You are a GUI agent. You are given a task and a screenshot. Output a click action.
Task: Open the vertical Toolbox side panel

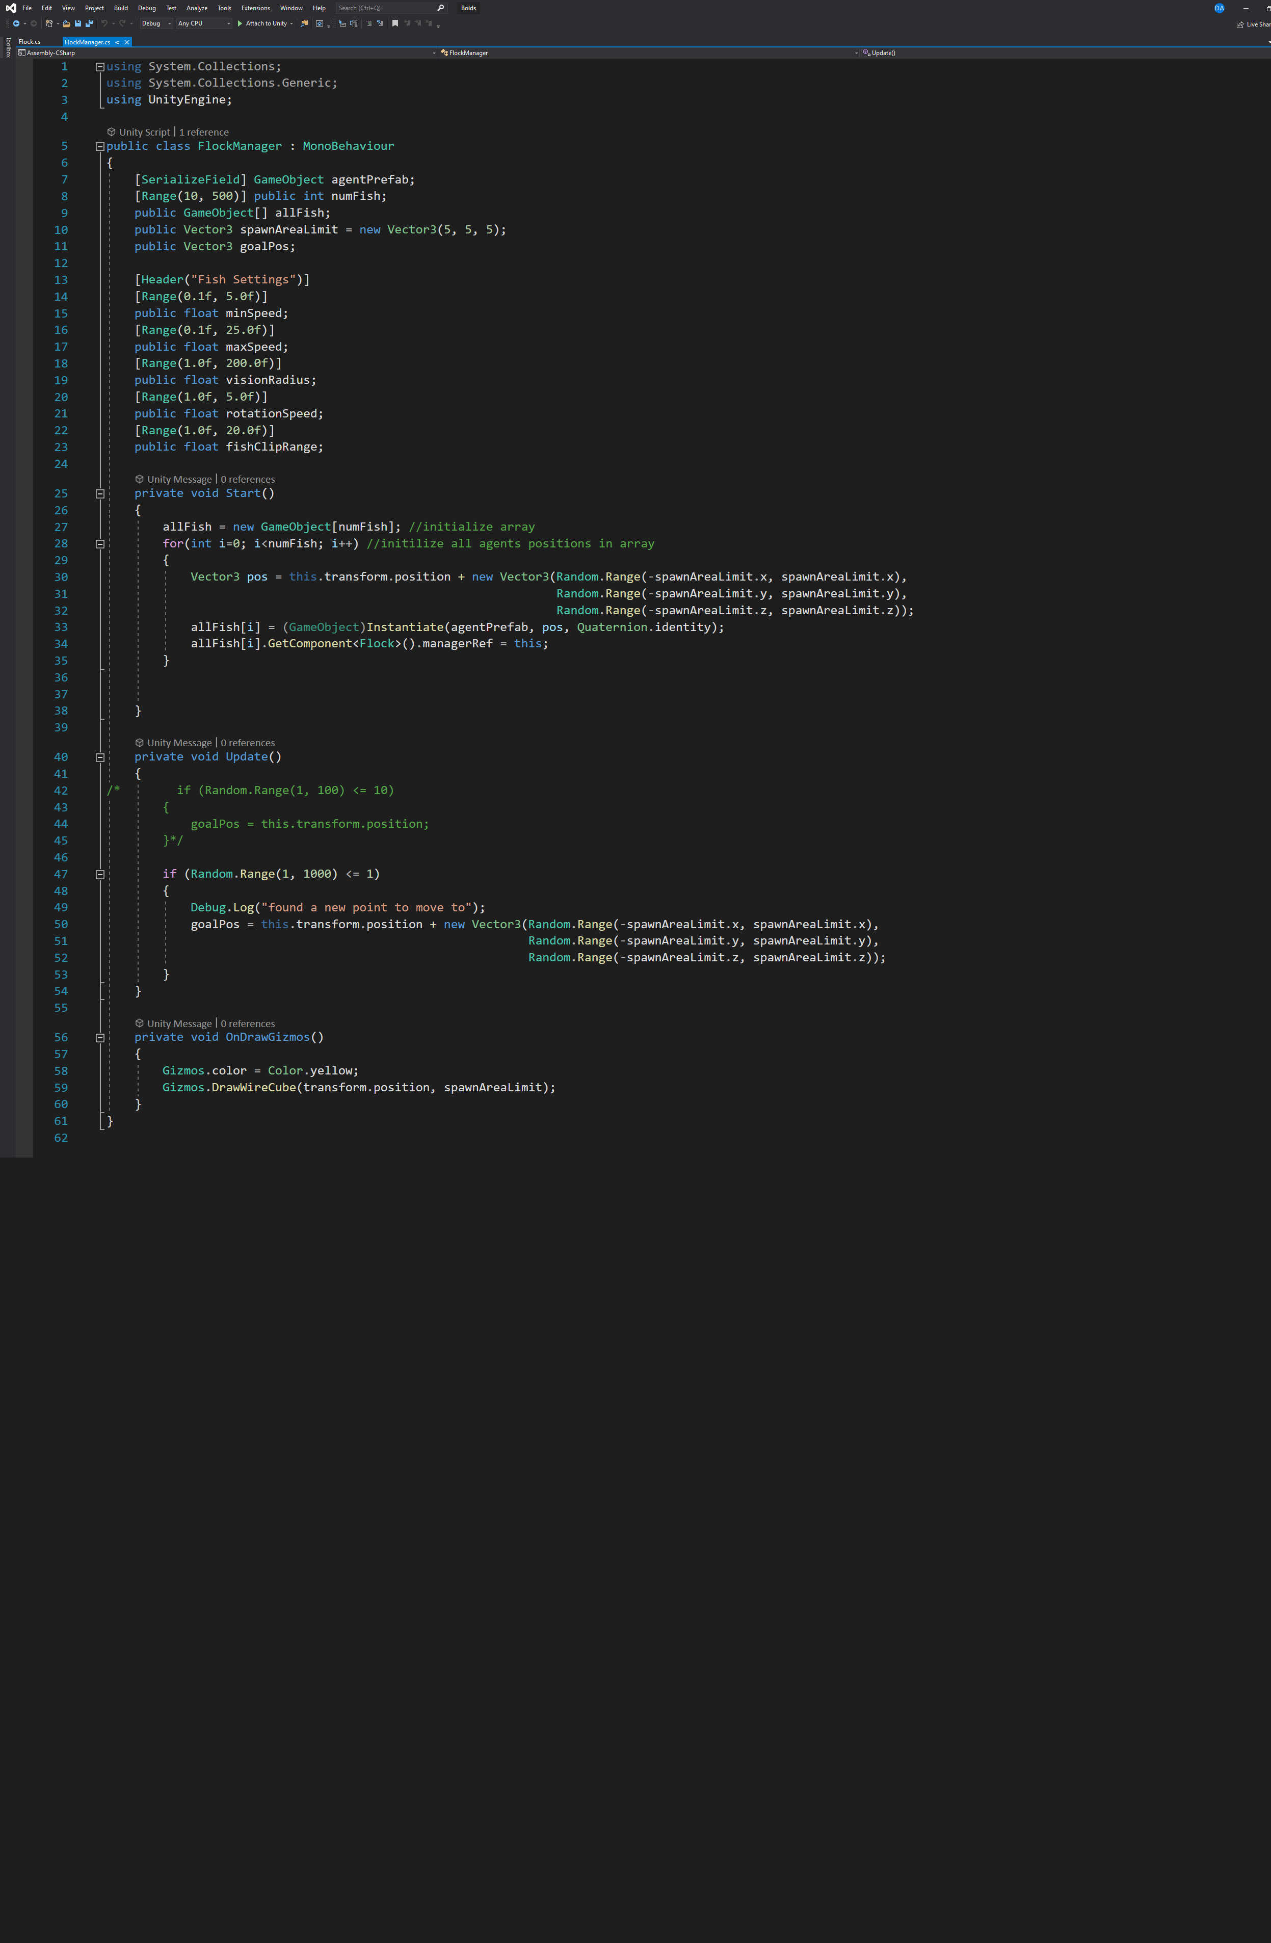click(x=8, y=47)
